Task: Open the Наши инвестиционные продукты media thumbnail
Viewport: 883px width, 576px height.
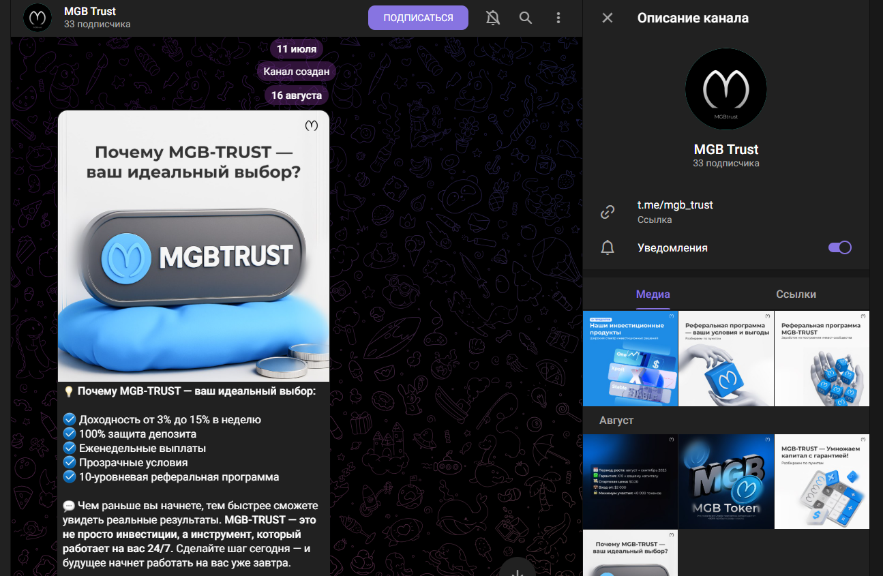Action: 630,359
